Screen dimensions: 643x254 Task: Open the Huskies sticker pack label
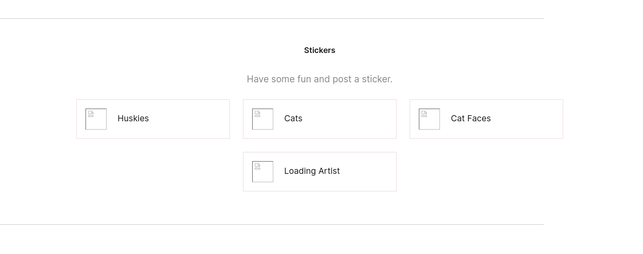133,119
